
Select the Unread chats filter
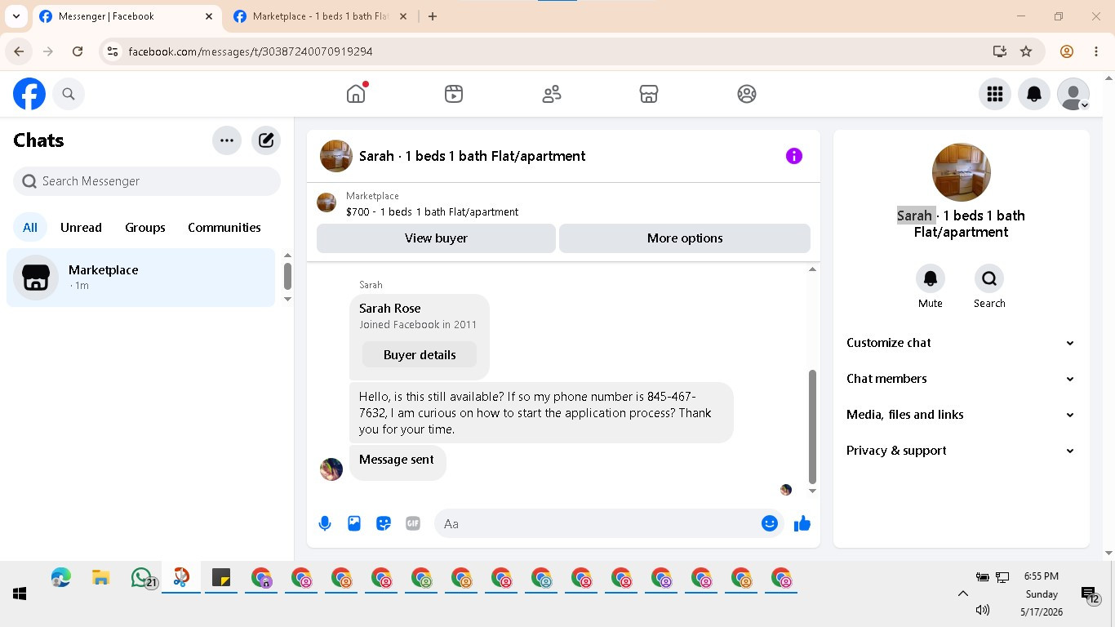[81, 228]
